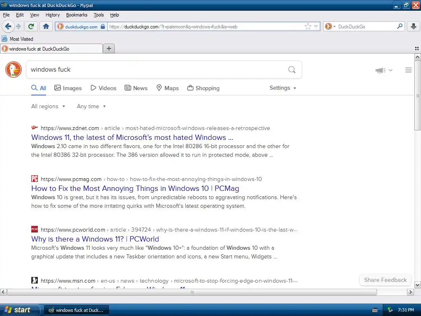421x316 pixels.
Task: Click the duckduckgo.com site identity label
Action: [x=81, y=27]
